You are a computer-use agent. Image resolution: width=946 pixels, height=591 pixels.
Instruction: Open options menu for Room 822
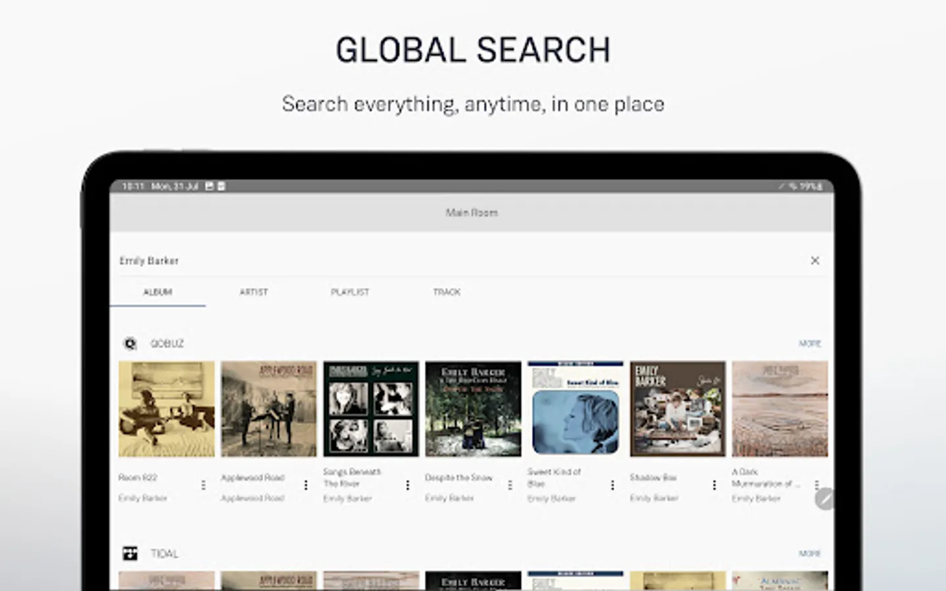click(x=204, y=485)
